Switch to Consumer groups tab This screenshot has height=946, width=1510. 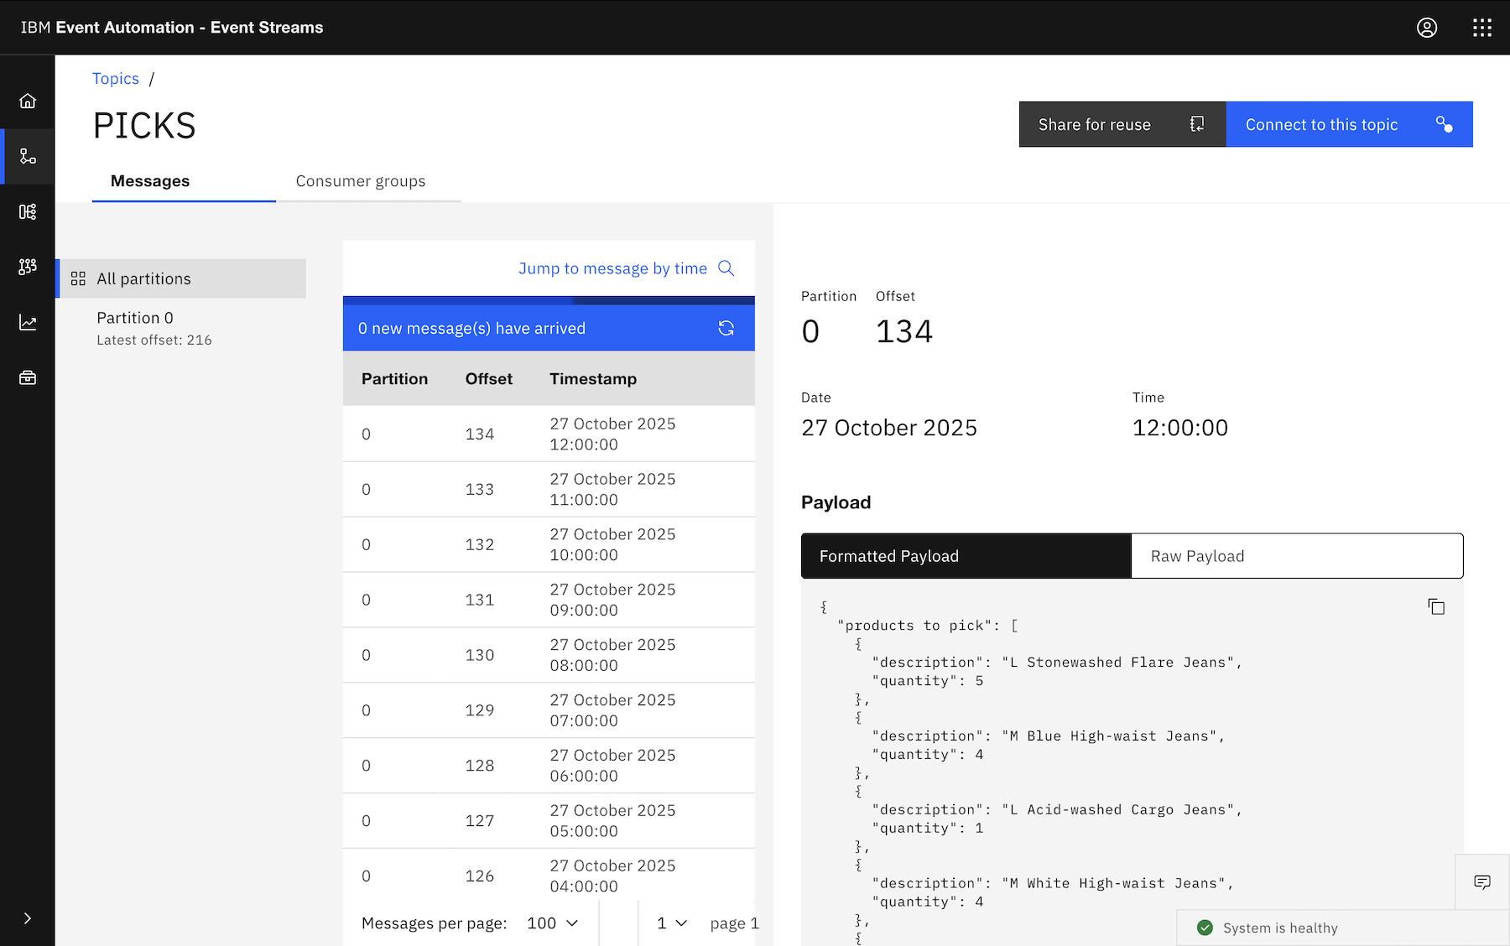click(x=361, y=181)
